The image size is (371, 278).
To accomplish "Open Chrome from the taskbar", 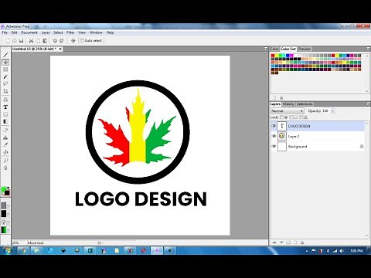I will pos(24,250).
